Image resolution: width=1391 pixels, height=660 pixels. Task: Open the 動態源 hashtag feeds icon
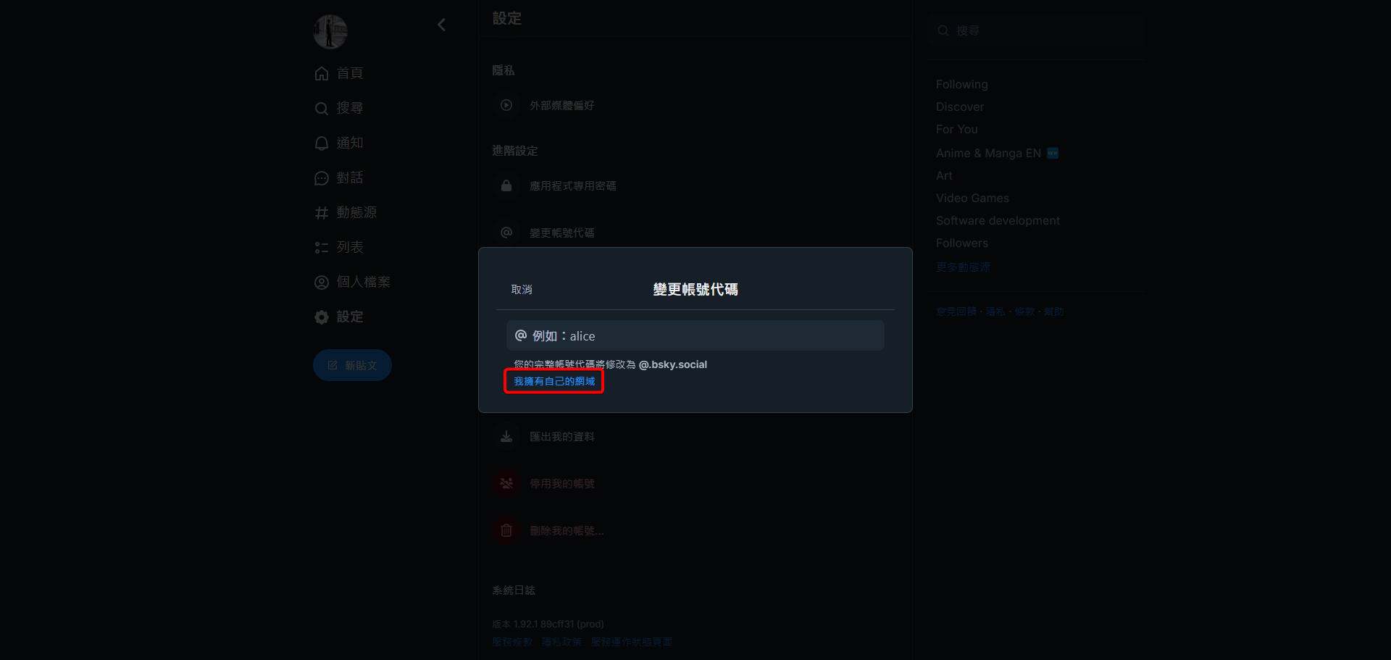[x=322, y=212]
